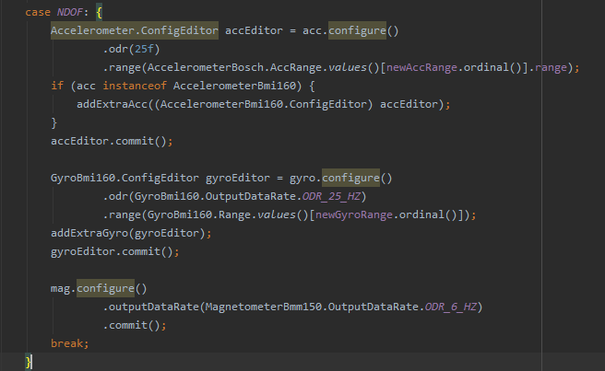Click the highlighted closing brace of case block
Viewport: 605px width, 371px height.
click(x=29, y=361)
